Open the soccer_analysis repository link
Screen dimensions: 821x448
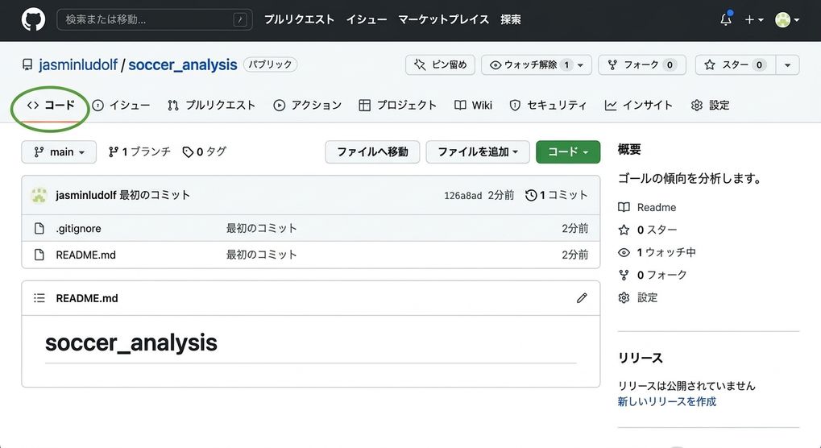coord(183,65)
